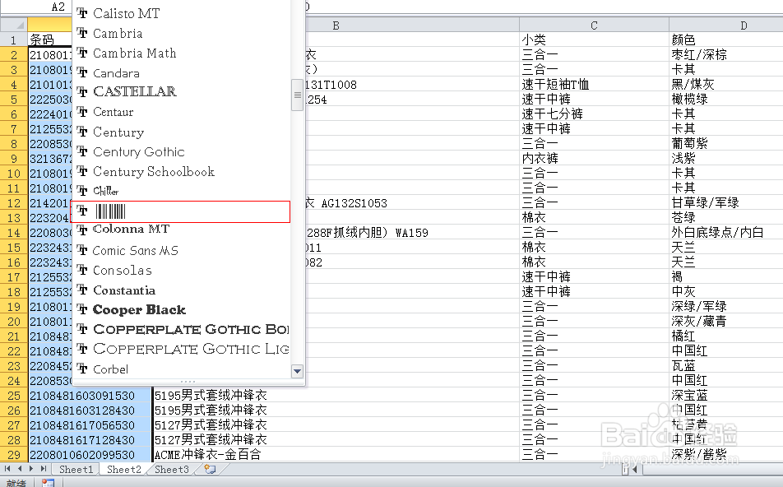
Task: Click the font list scrollbar down arrow
Action: click(x=297, y=371)
